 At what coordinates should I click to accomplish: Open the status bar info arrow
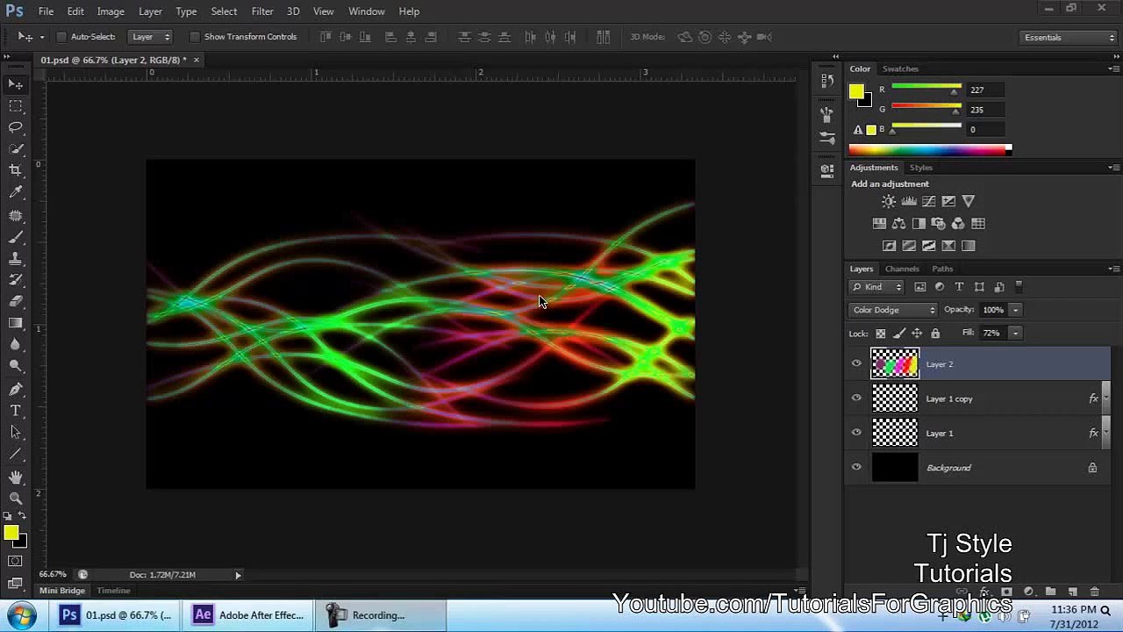point(238,575)
